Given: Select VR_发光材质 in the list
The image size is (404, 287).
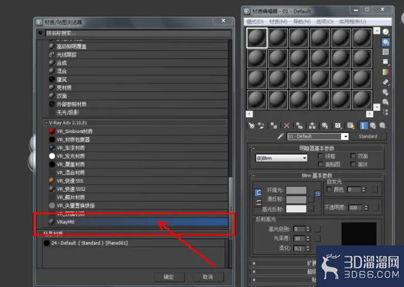Looking at the screenshot, I should point(138,156).
